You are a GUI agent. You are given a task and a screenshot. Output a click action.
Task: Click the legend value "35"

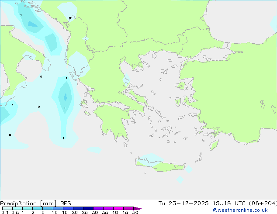point(105,212)
